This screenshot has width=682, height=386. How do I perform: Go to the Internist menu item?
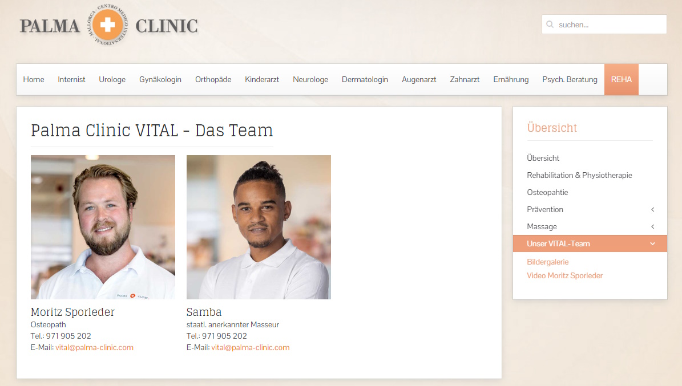71,80
